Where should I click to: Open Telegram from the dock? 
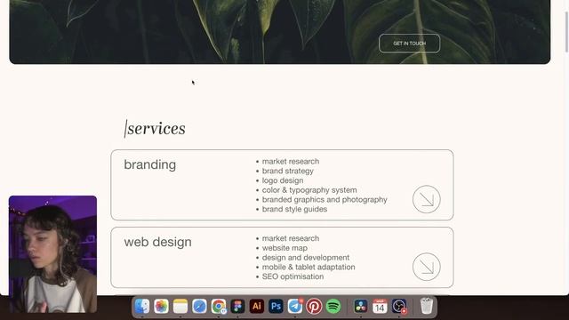pos(295,306)
